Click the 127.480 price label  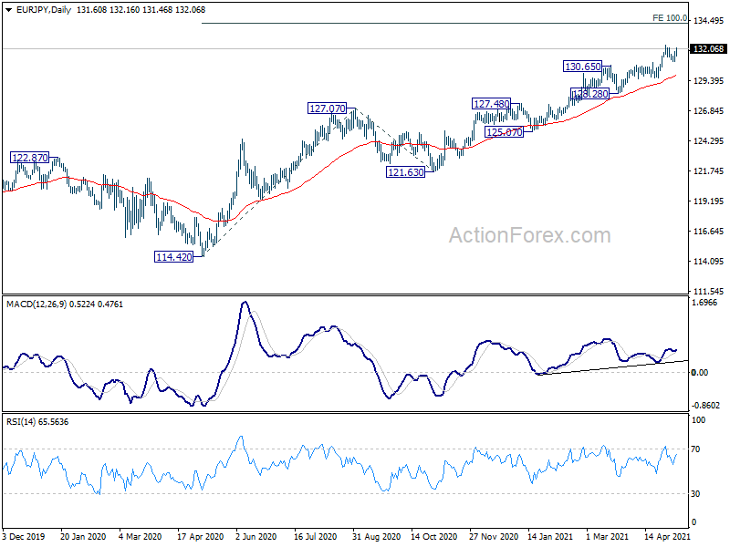(x=491, y=104)
